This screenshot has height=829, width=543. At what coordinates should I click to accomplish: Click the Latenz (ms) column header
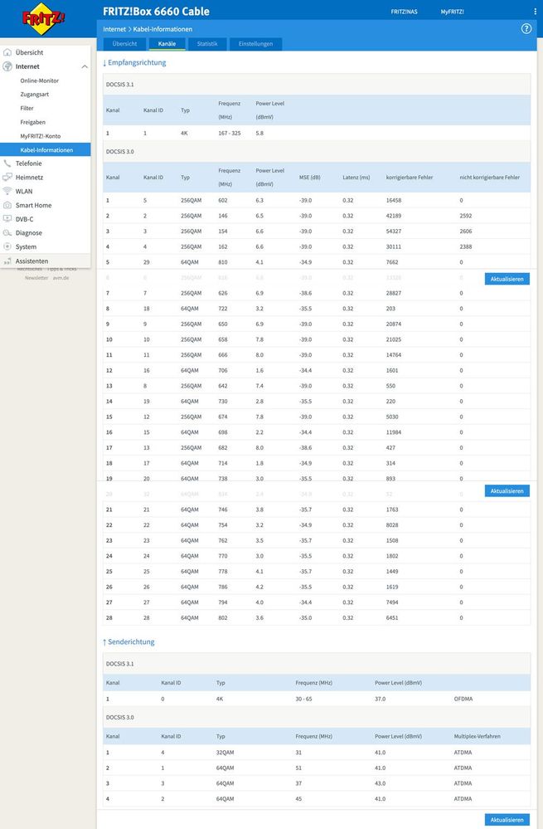click(356, 177)
